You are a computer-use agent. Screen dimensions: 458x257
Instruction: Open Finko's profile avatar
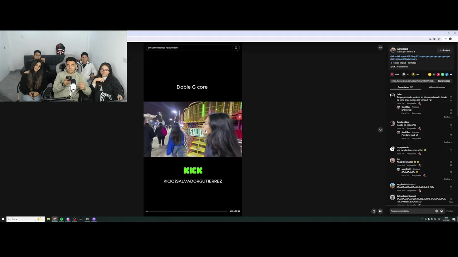coord(393,96)
